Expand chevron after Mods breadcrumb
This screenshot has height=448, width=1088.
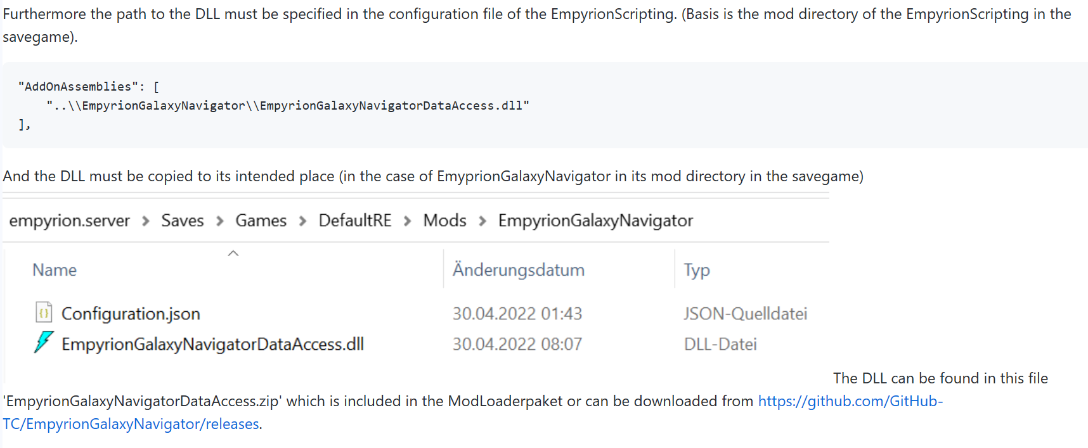(x=482, y=221)
